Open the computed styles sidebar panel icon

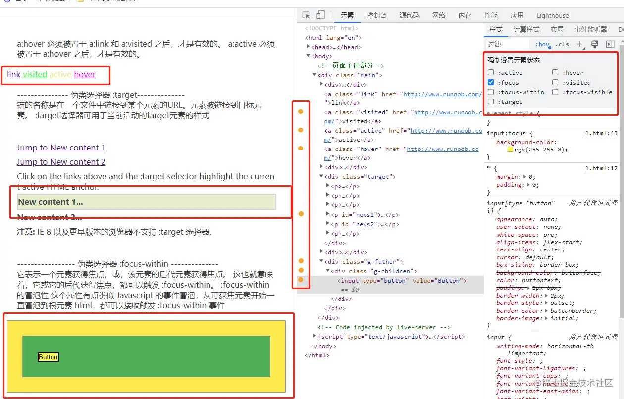click(x=526, y=29)
